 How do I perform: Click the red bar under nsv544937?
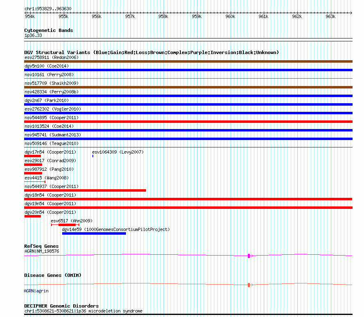pos(85,190)
